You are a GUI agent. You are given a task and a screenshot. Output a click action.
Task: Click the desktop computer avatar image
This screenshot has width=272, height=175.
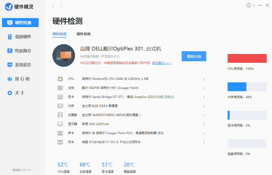[64, 55]
